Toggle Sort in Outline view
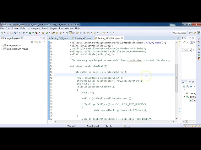The width and height of the screenshot is (201, 150). [x=187, y=87]
